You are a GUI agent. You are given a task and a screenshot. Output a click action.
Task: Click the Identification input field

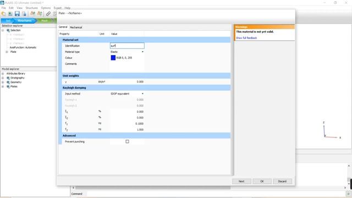coord(127,46)
